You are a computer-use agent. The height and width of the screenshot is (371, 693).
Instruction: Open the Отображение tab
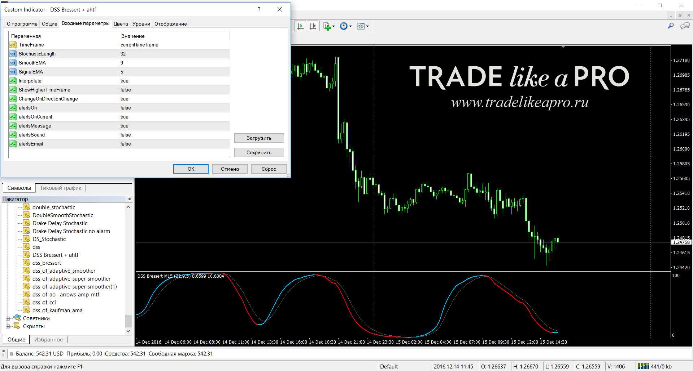tap(171, 24)
